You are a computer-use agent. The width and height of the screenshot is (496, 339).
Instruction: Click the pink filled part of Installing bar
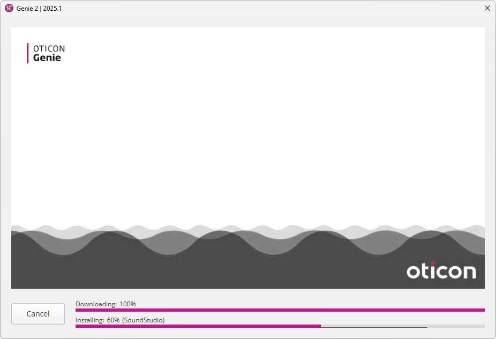(x=198, y=326)
